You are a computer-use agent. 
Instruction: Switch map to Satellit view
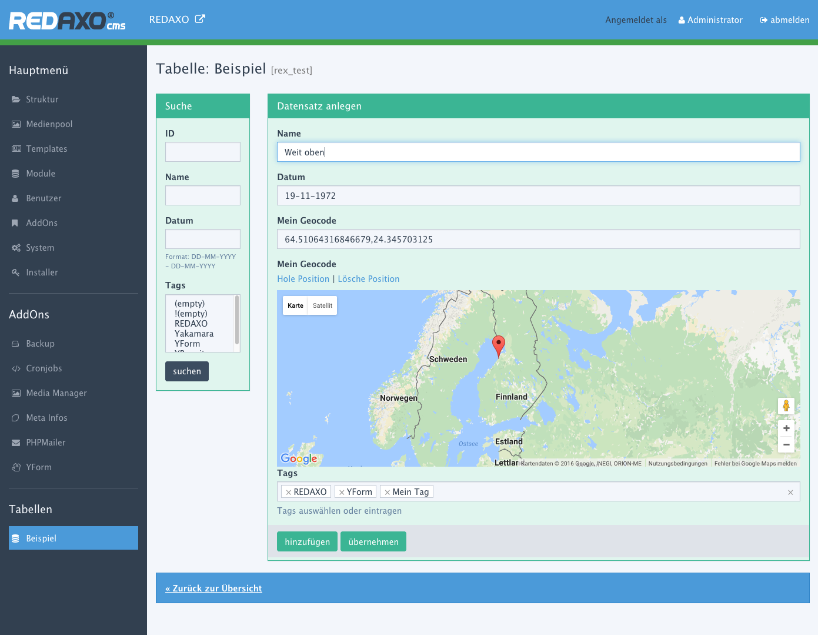pyautogui.click(x=323, y=305)
